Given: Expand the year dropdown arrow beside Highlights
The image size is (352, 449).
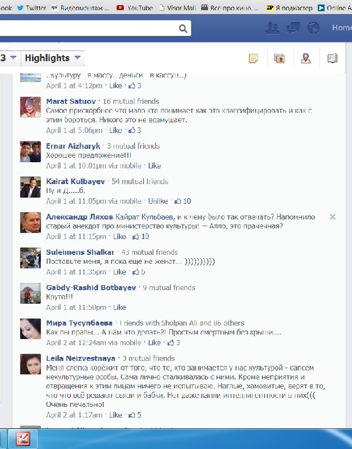Looking at the screenshot, I should [x=13, y=58].
